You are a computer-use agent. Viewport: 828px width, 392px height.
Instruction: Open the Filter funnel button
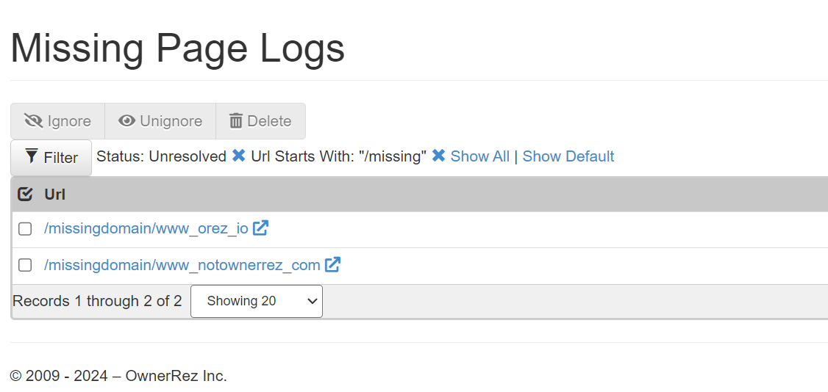(x=51, y=158)
